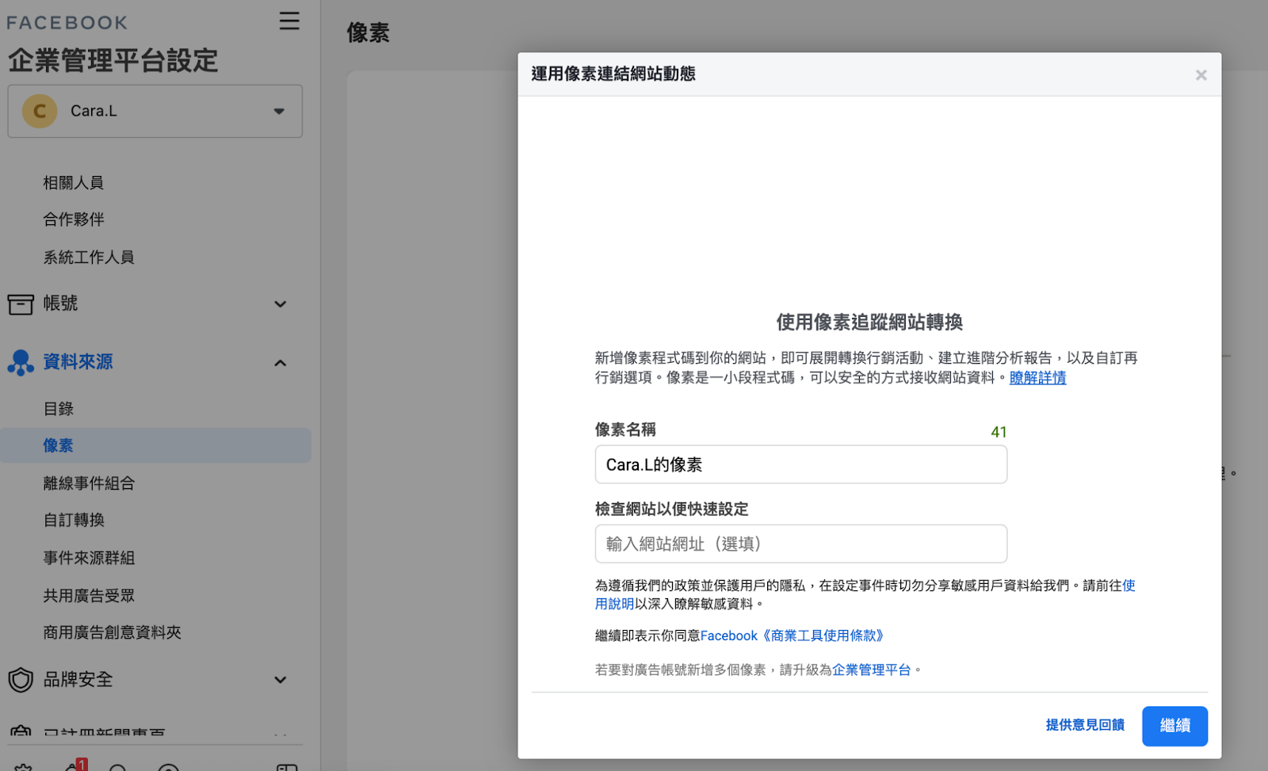The height and width of the screenshot is (771, 1268).
Task: Click the 品牌安全 section label
Action: coord(78,679)
